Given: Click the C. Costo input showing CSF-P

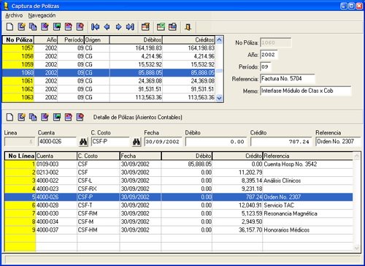Looking at the screenshot, I should point(110,142).
